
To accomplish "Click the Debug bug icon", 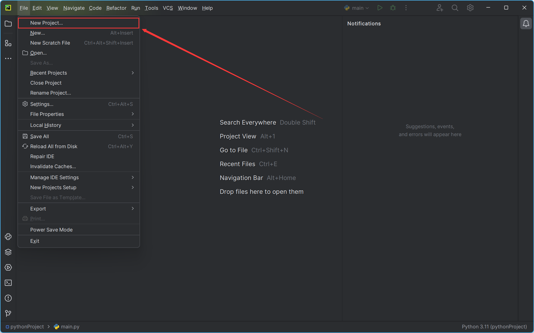I will tap(393, 8).
